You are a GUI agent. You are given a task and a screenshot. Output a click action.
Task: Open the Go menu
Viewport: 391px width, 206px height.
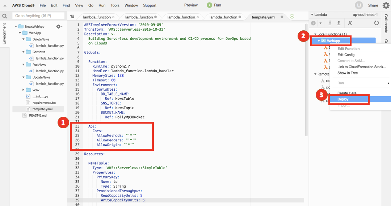[91, 5]
